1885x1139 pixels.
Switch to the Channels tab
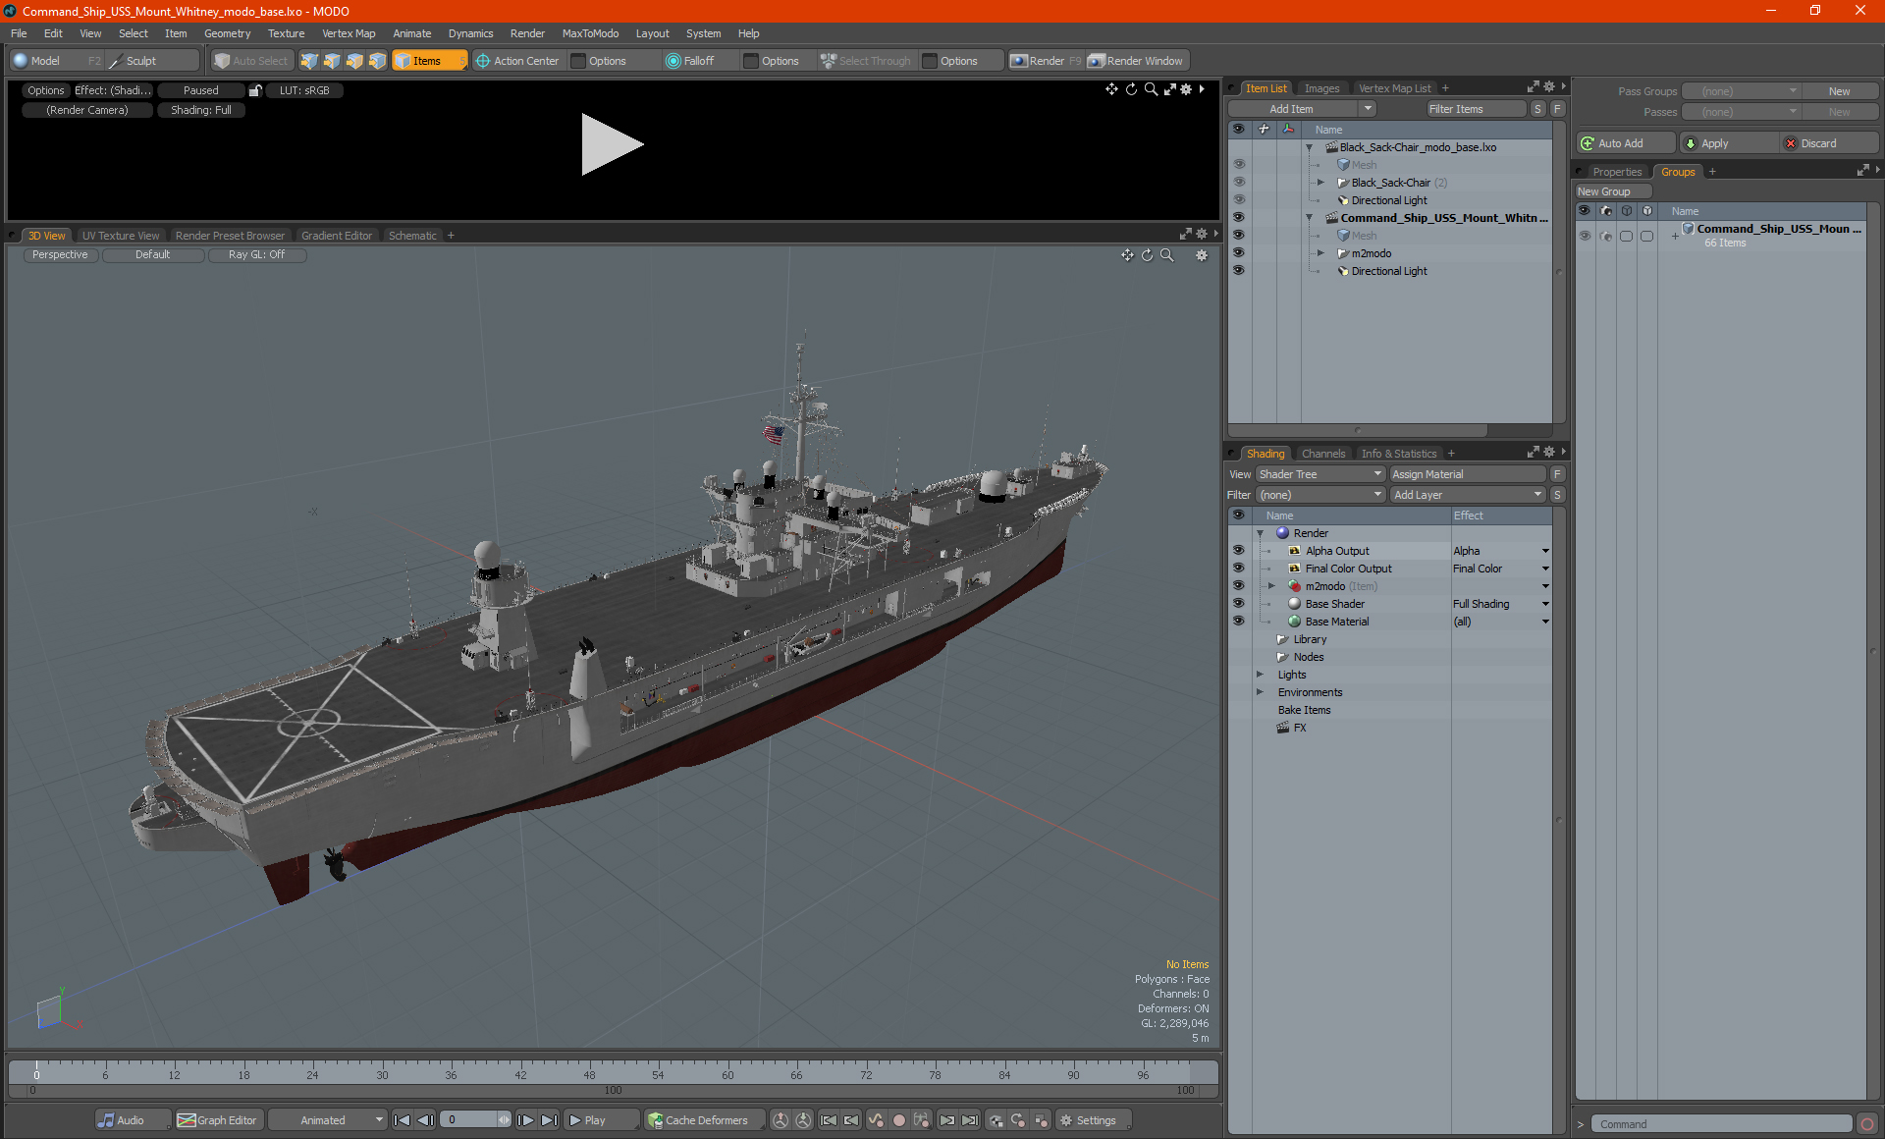pyautogui.click(x=1322, y=454)
